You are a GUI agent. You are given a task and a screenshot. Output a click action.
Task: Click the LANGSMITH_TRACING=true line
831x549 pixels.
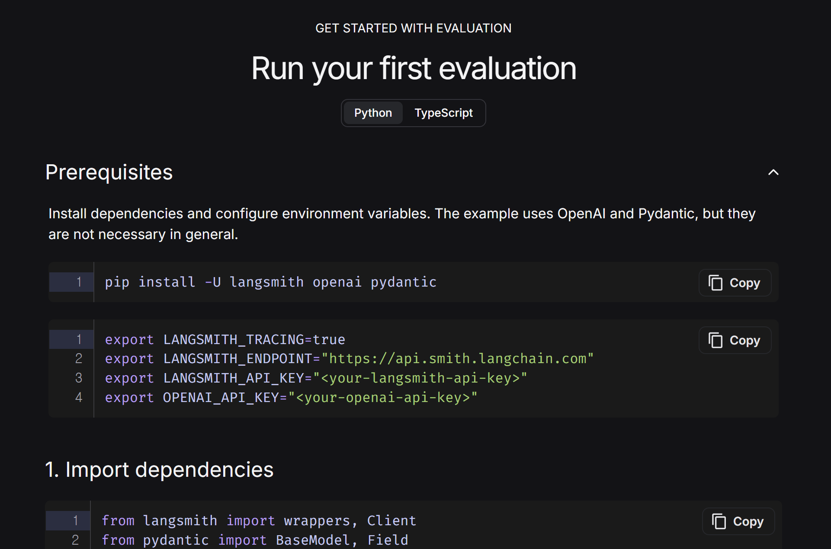(x=225, y=340)
